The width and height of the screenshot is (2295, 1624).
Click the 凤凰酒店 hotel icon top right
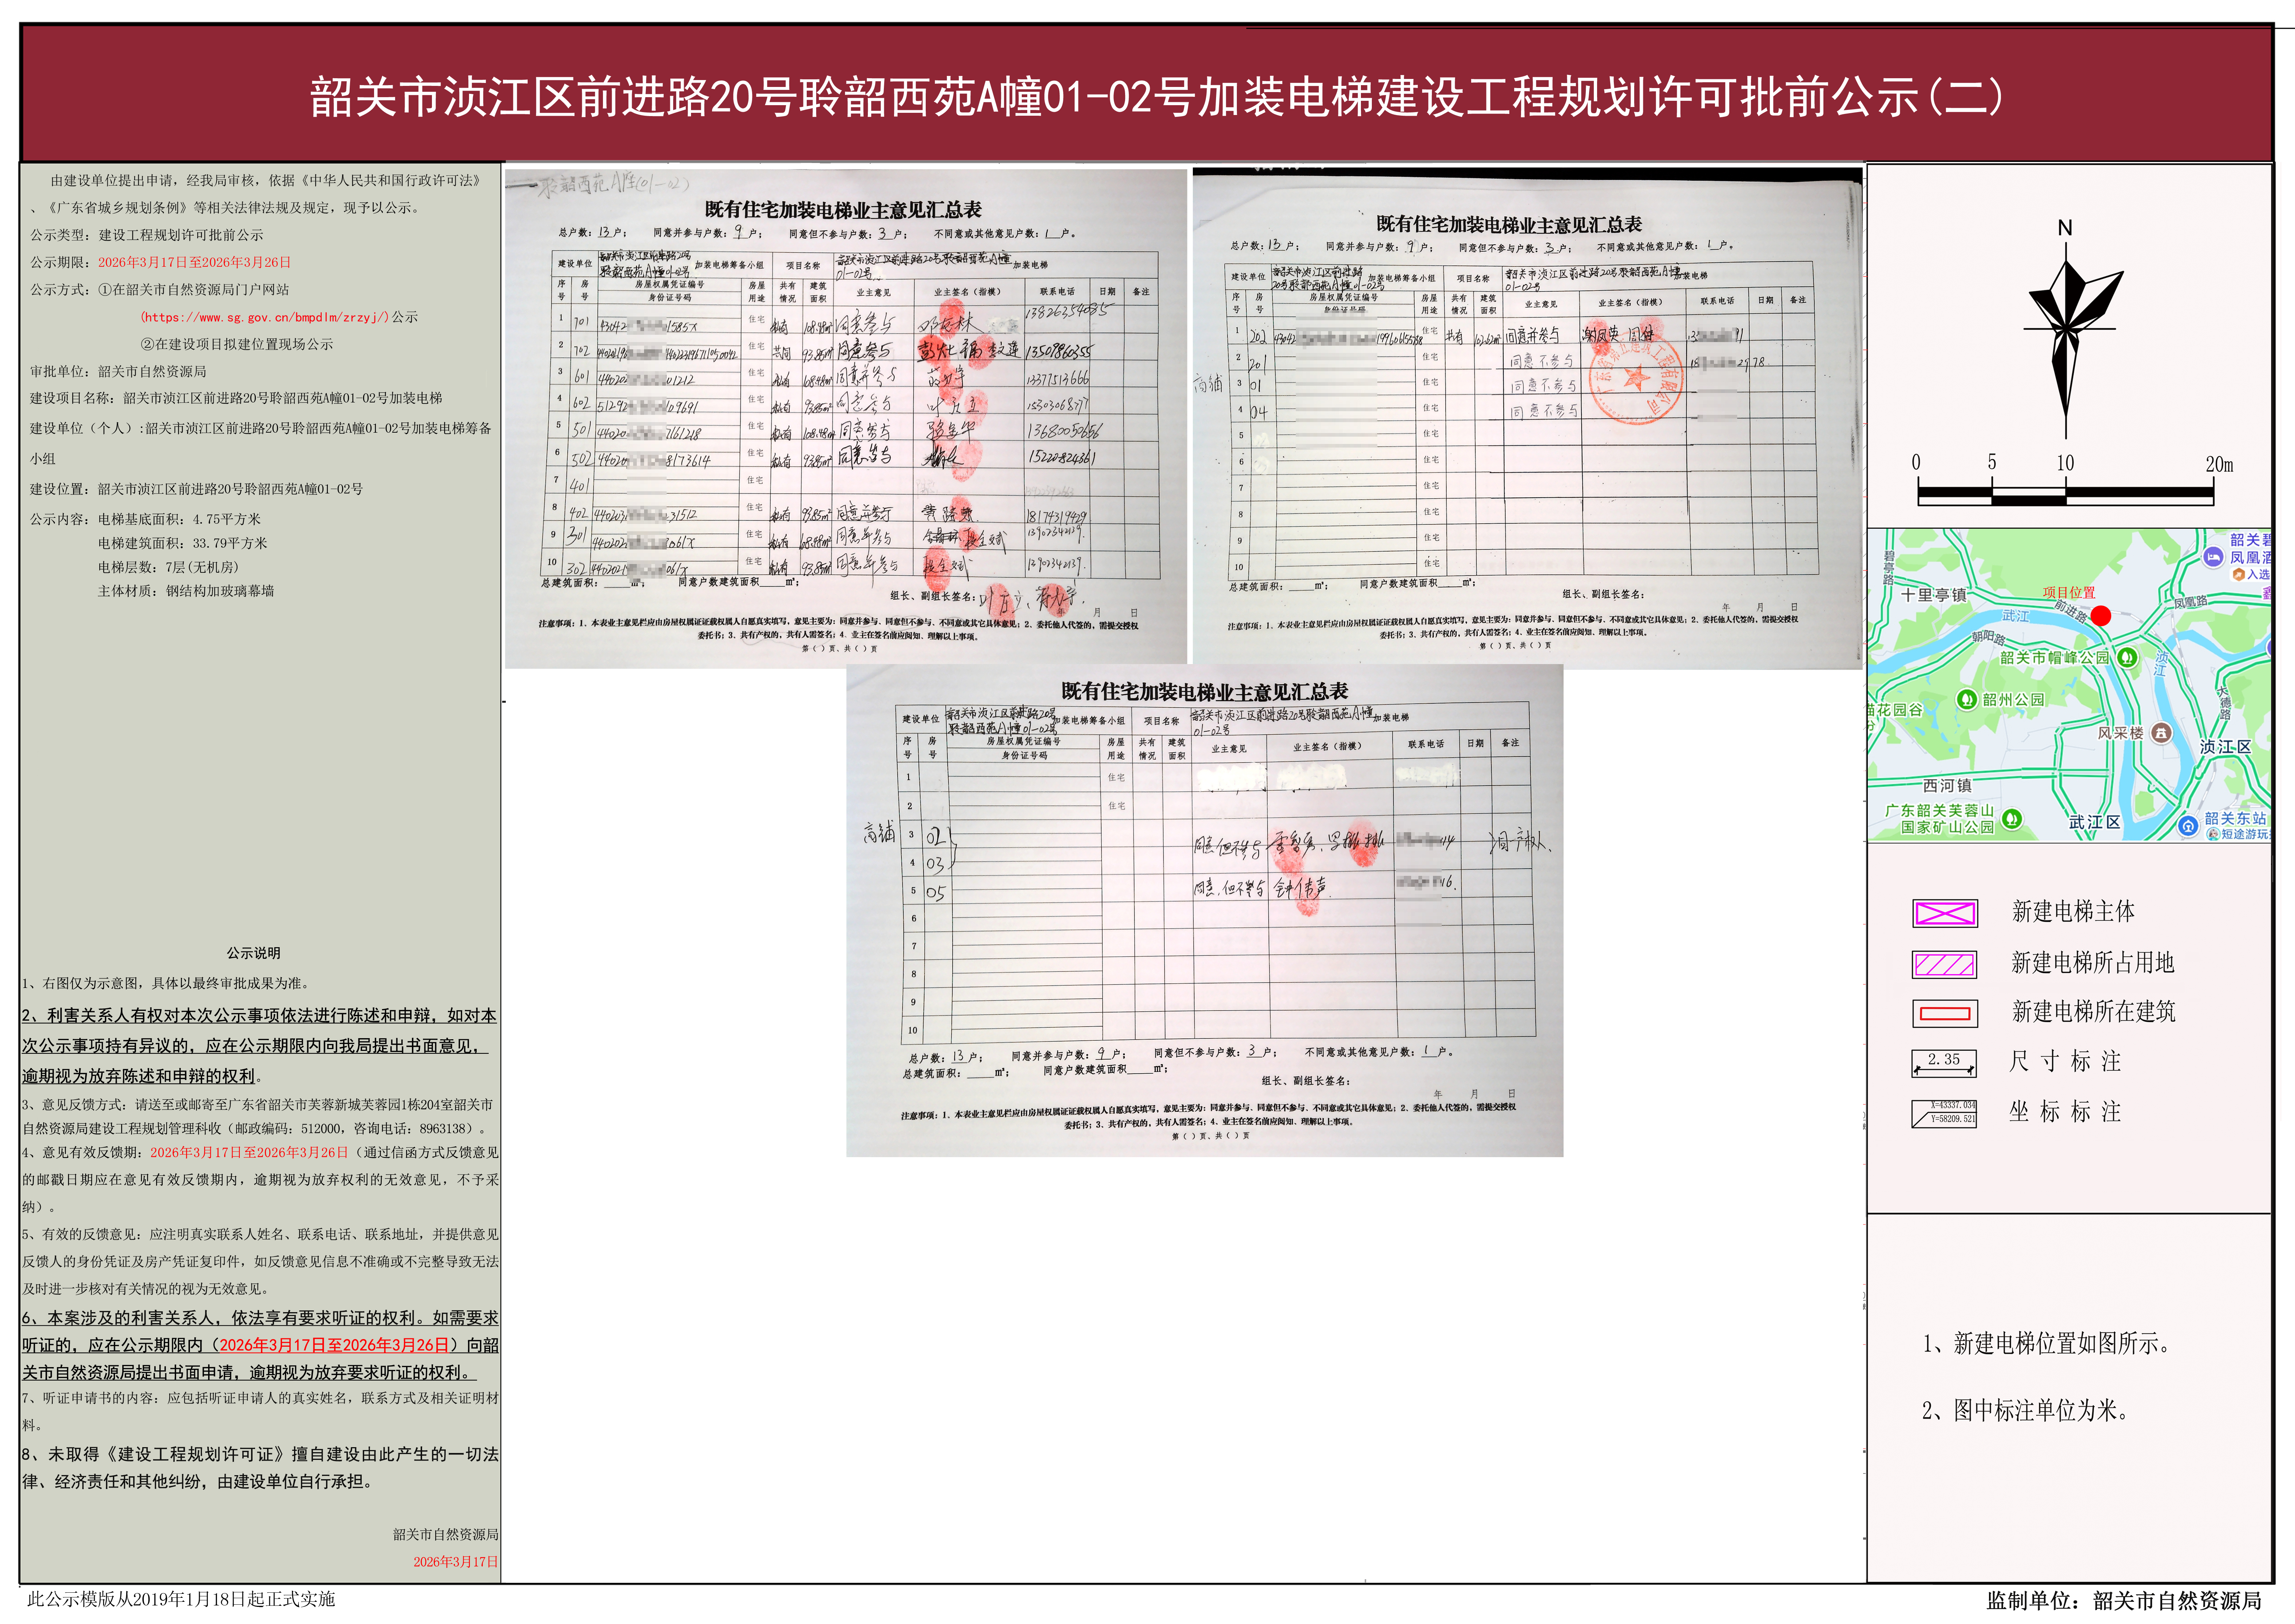pos(2213,558)
